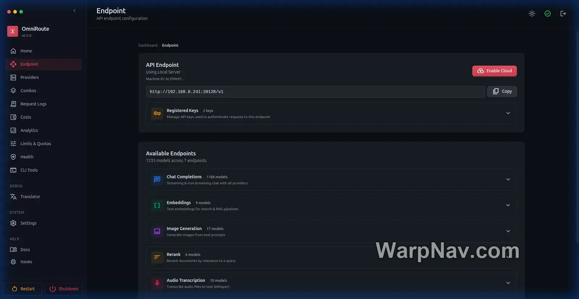Click the CLI Tools terminal icon
The height and width of the screenshot is (299, 579).
13,170
